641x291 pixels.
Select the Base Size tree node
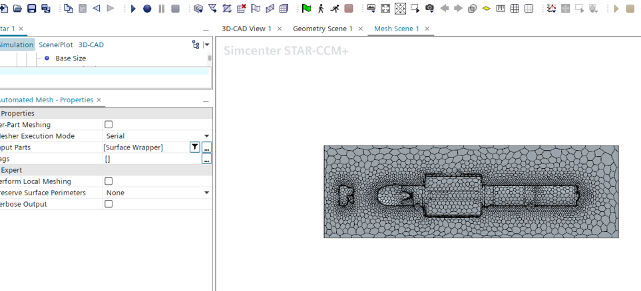[x=71, y=58]
